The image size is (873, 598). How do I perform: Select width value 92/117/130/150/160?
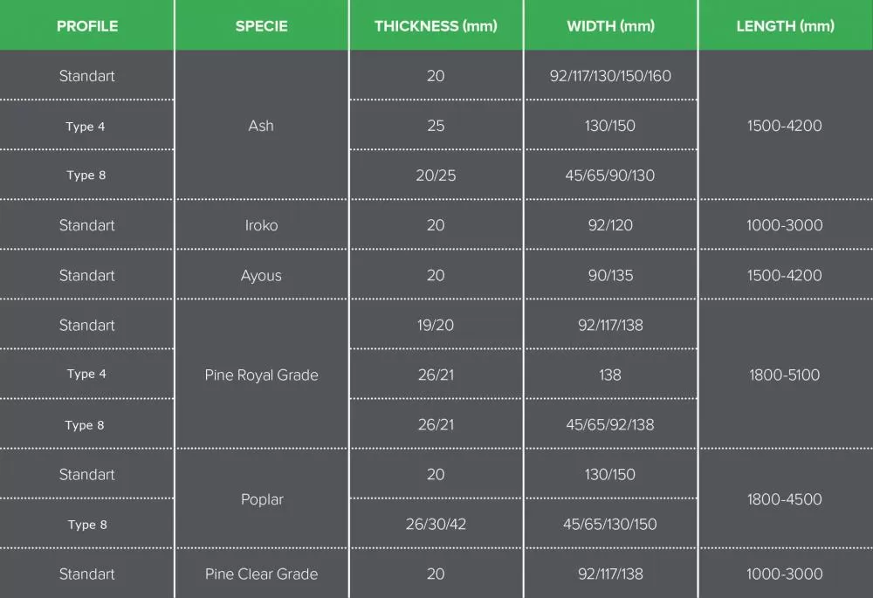click(610, 76)
